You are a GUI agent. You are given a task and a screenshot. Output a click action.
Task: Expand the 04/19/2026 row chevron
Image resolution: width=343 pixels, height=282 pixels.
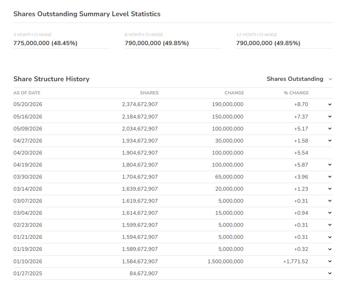(x=330, y=164)
